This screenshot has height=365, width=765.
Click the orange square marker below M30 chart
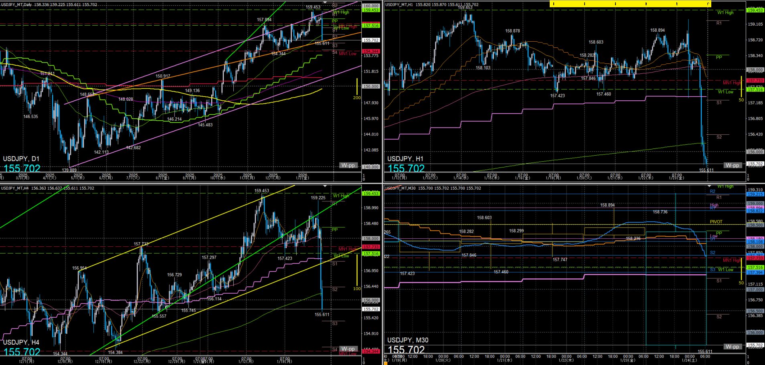click(x=386, y=363)
